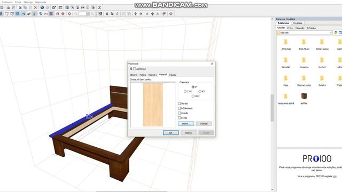Confirm dialog with OK button

click(x=171, y=133)
